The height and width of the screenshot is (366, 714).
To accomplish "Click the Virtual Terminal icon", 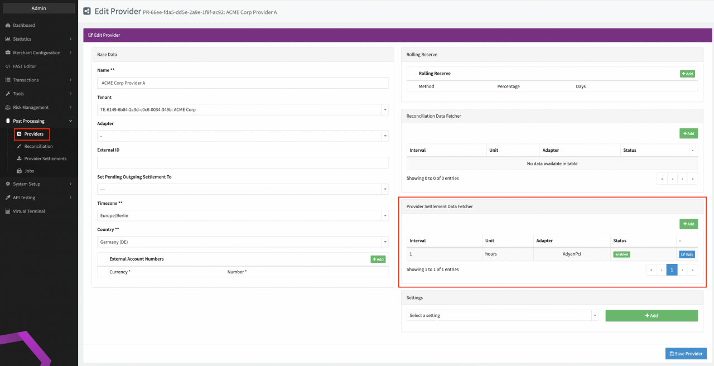I will click(x=8, y=211).
